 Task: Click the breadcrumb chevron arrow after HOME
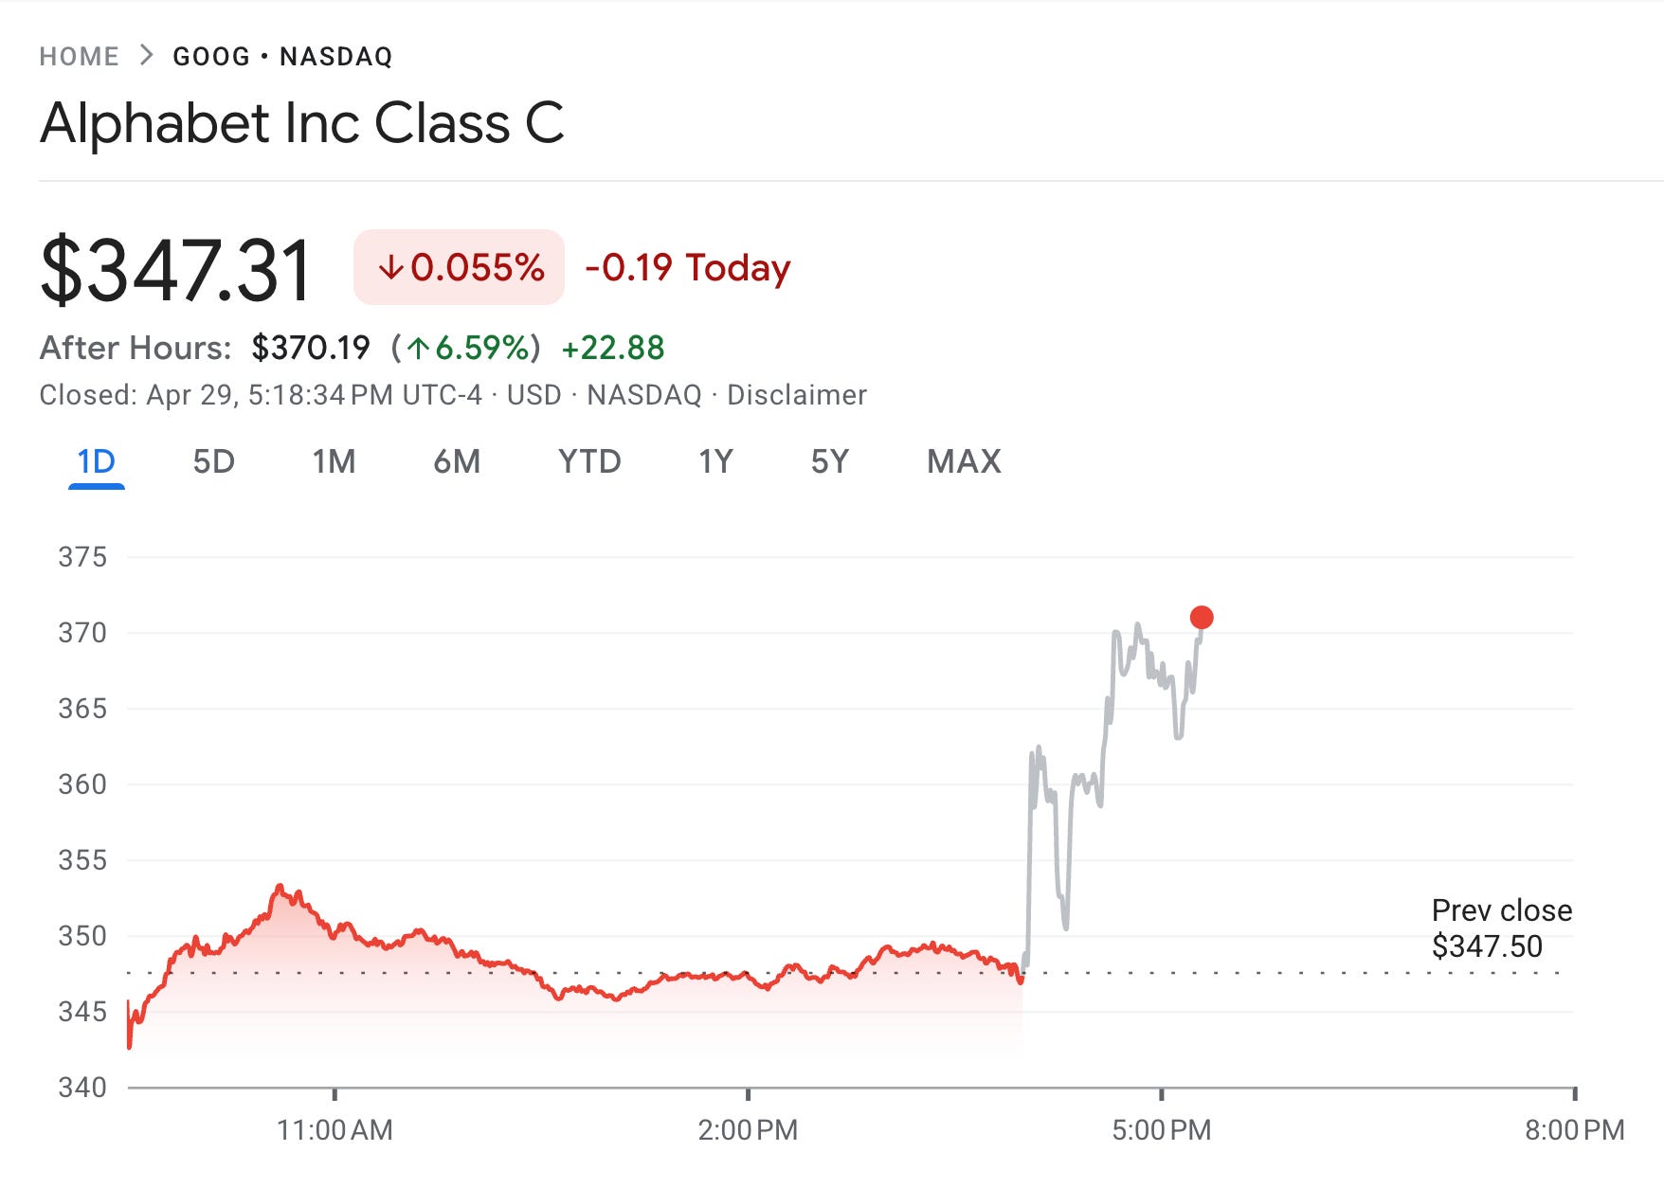pyautogui.click(x=146, y=56)
